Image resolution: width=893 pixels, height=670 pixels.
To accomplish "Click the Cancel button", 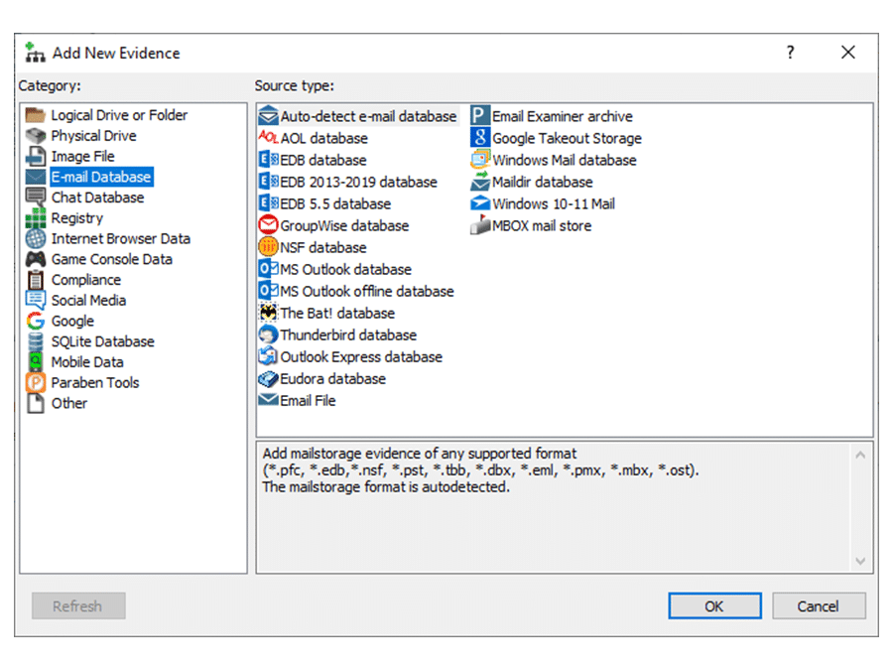I will [818, 605].
